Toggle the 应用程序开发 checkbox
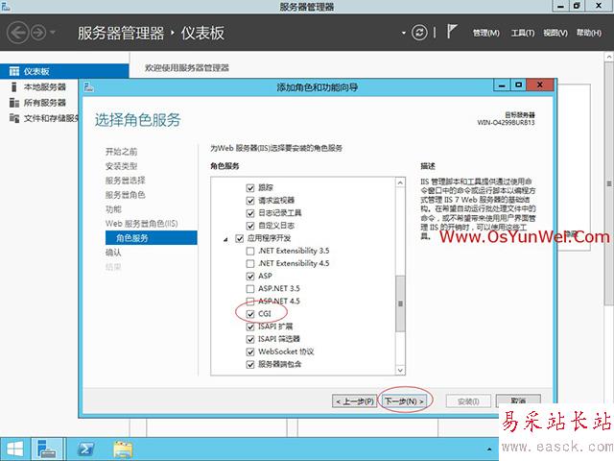614x461 pixels. 239,238
